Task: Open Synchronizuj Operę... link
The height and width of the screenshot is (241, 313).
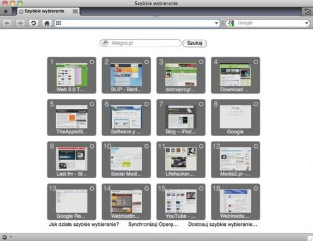Action: pyautogui.click(x=153, y=225)
